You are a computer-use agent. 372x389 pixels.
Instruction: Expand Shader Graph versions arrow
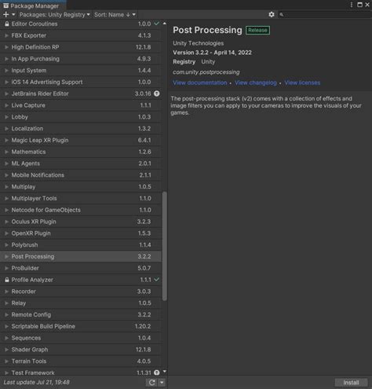tap(6, 350)
